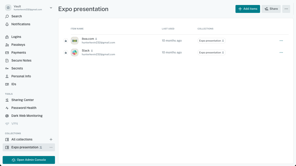This screenshot has width=296, height=166.
Task: Click the Sharing Center icon
Action: (7, 100)
